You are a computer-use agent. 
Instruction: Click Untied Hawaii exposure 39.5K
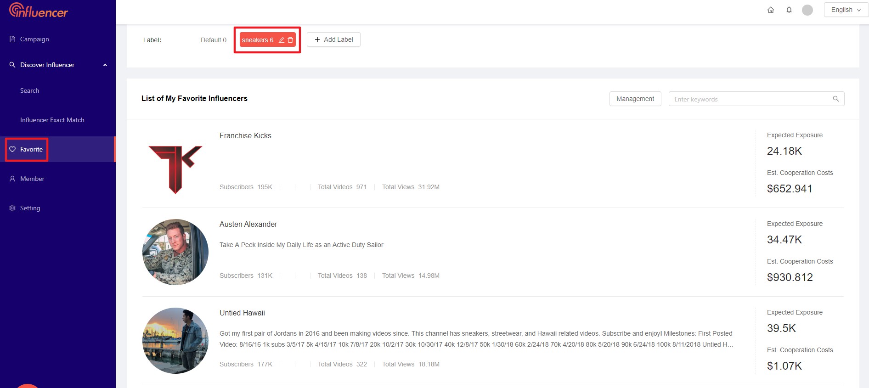781,328
